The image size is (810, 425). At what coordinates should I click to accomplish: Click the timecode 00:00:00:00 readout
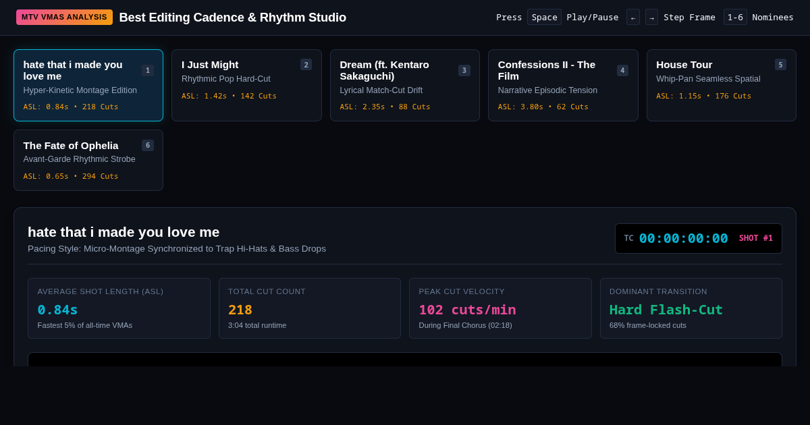click(x=683, y=238)
